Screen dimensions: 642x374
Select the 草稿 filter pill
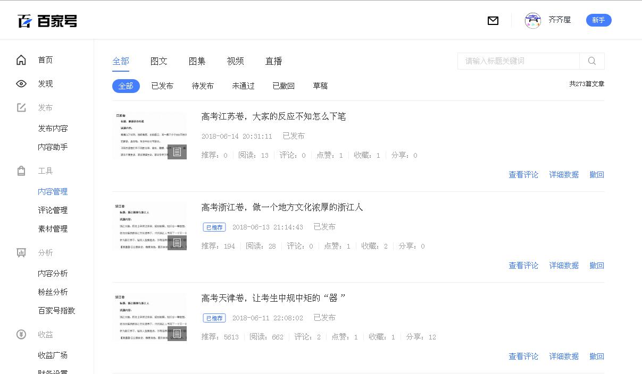320,86
